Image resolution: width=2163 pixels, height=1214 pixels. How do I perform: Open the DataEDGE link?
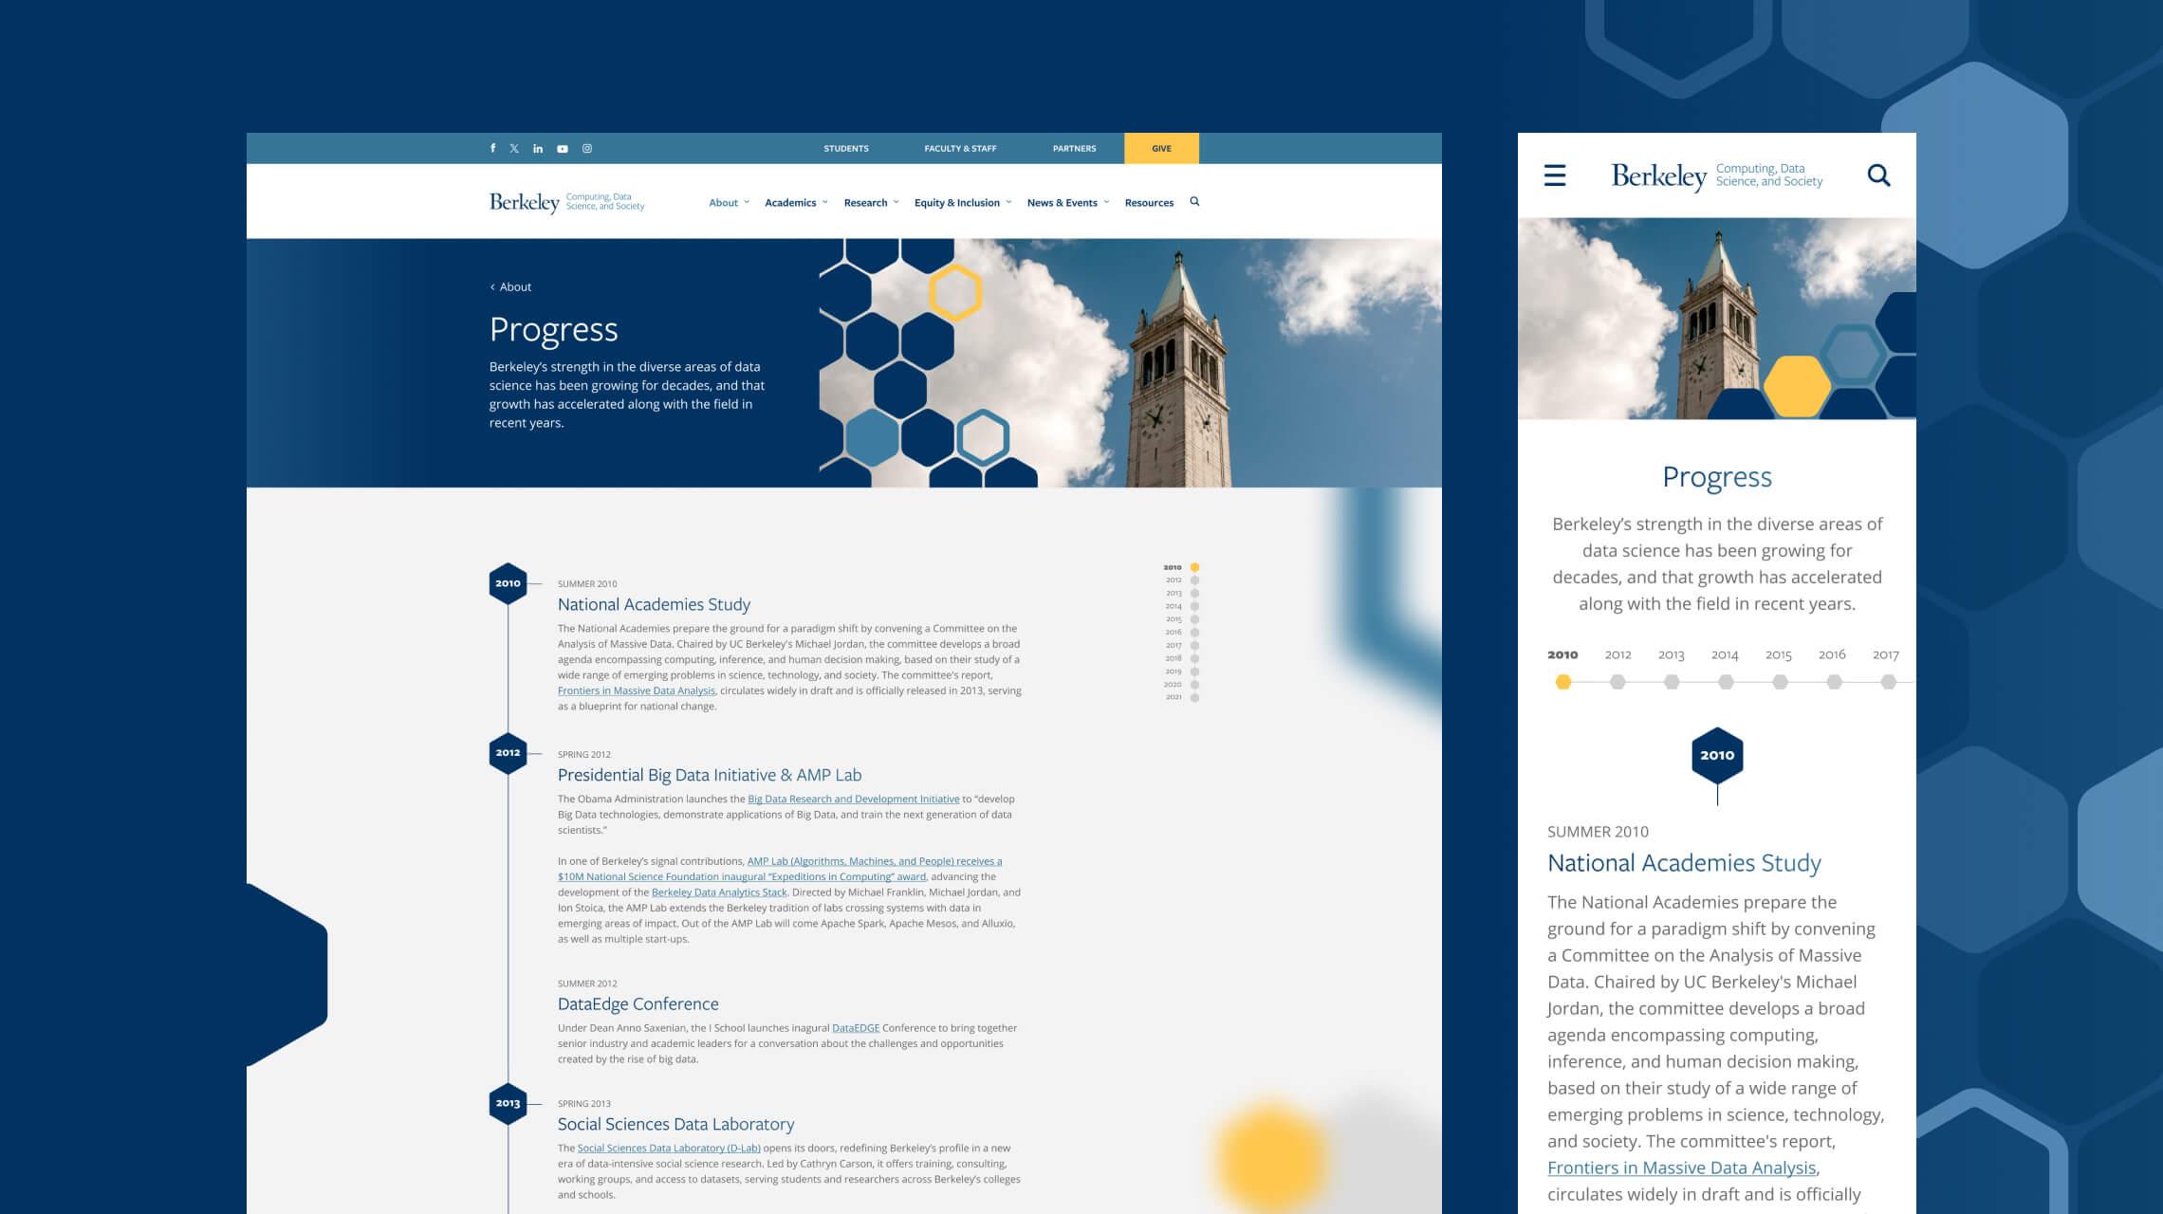tap(856, 1028)
